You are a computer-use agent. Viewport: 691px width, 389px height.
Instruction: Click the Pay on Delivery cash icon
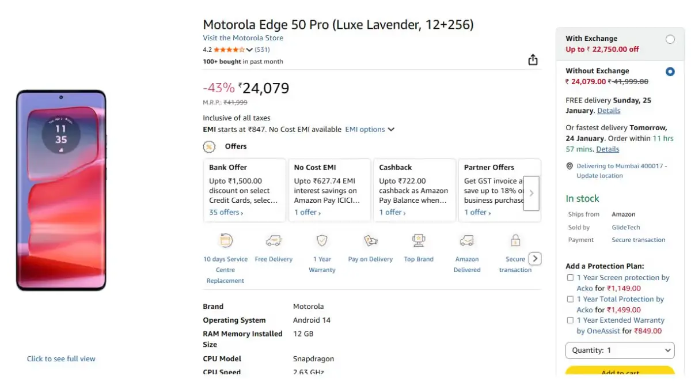(370, 240)
